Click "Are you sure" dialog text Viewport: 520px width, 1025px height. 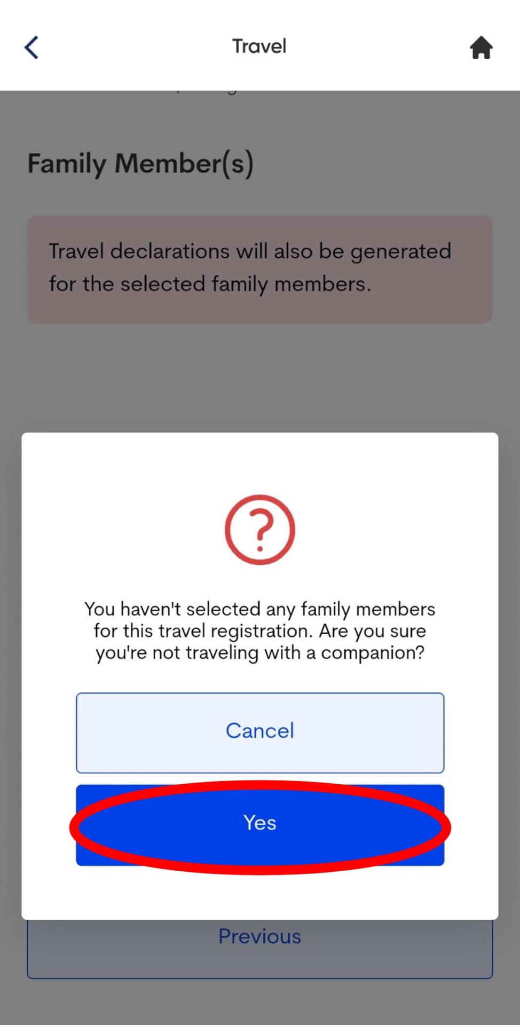[260, 631]
